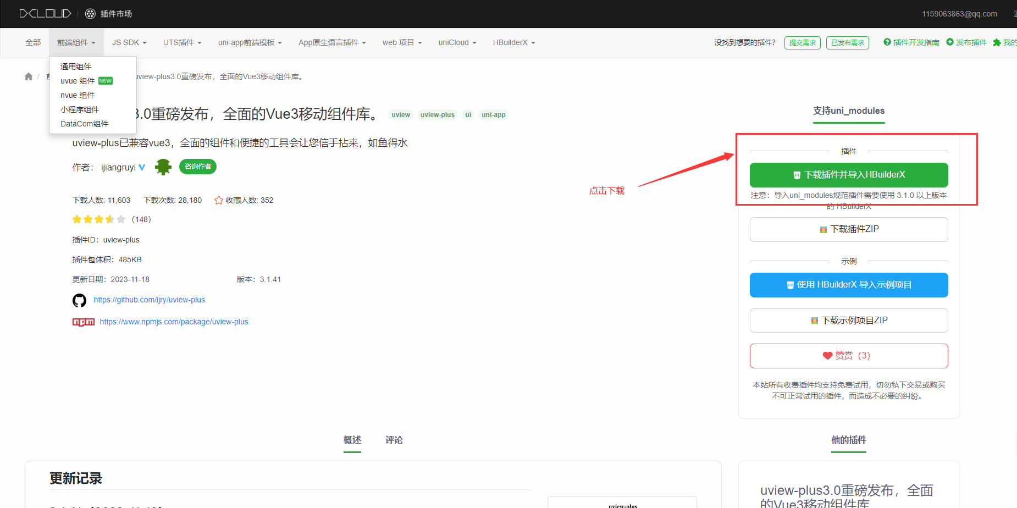The width and height of the screenshot is (1017, 508).
Task: Open the plugin market icon
Action: (x=91, y=14)
